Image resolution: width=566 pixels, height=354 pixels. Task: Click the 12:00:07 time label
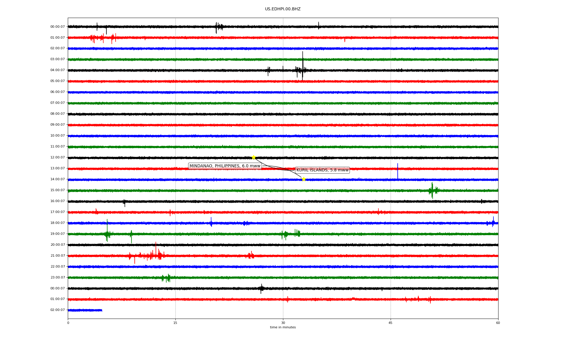(57, 158)
